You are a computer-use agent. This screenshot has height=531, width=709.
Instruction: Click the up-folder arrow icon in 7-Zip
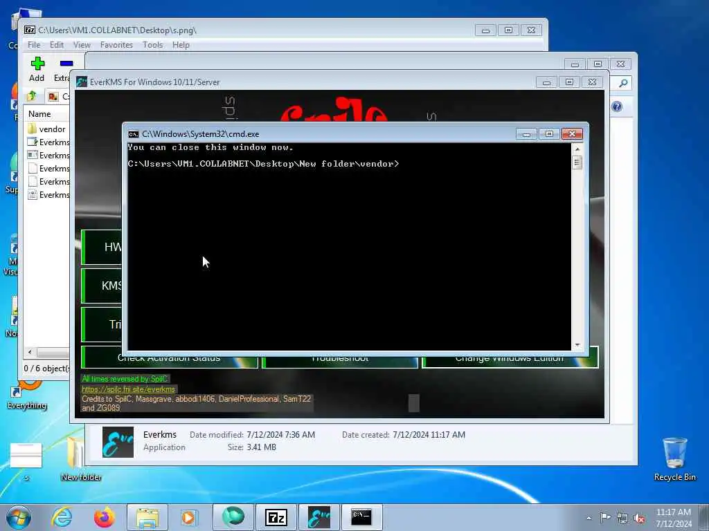tap(32, 95)
